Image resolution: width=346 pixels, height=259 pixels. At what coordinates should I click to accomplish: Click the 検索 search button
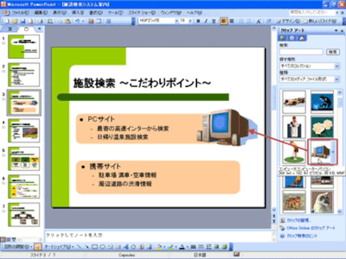(333, 52)
